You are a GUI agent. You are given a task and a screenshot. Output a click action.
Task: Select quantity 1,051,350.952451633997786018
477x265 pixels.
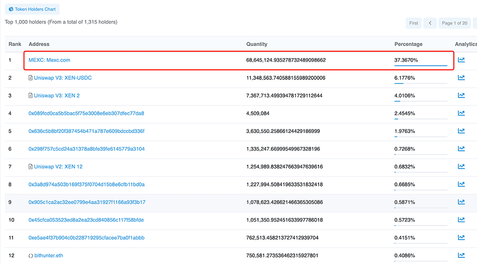(285, 220)
